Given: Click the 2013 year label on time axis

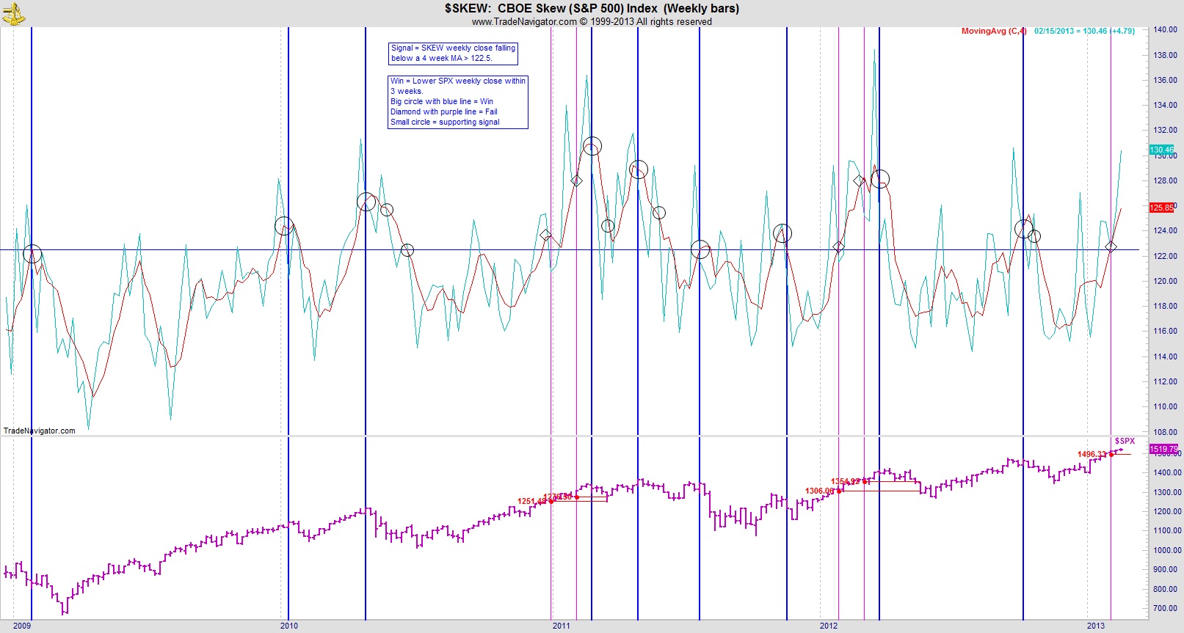Looking at the screenshot, I should tap(1096, 626).
